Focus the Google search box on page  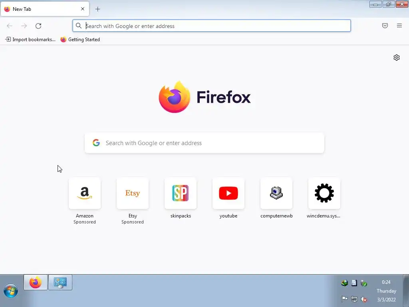204,143
